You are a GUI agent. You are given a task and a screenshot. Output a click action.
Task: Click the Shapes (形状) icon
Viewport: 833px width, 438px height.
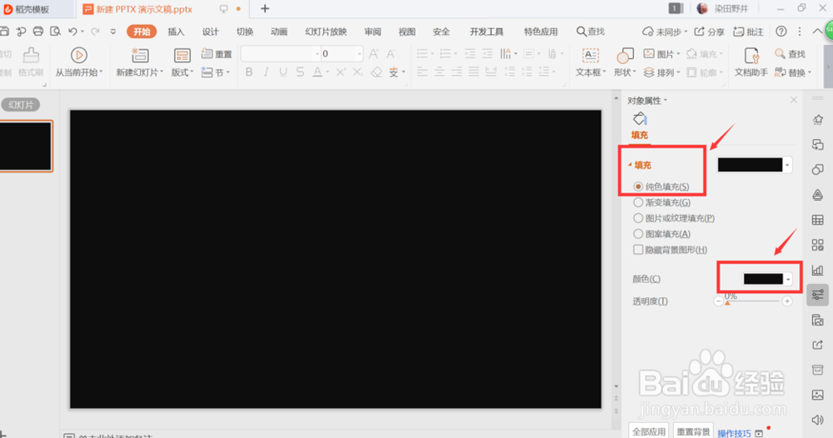625,55
